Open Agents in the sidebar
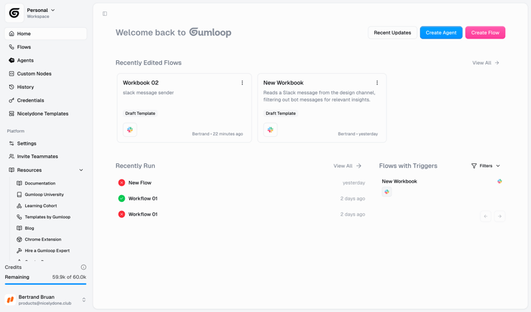The image size is (531, 312). [x=46, y=60]
